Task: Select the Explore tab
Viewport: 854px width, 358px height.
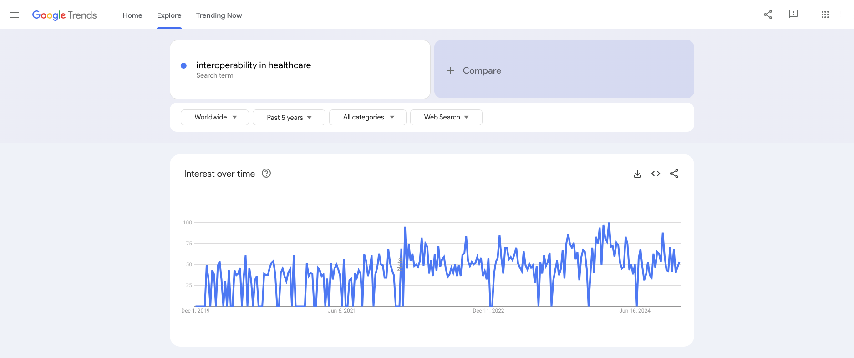Action: [x=169, y=15]
